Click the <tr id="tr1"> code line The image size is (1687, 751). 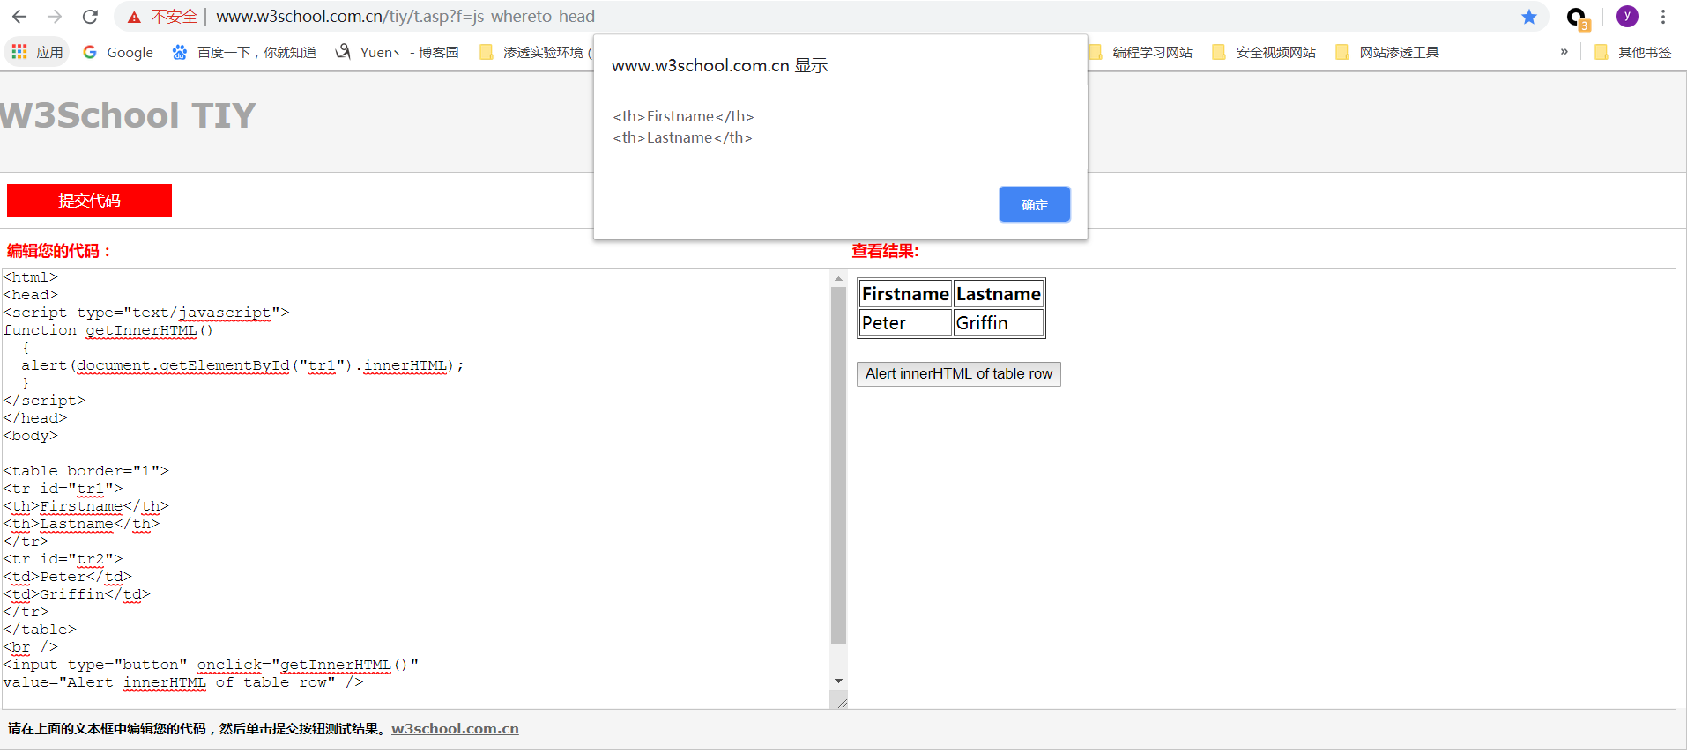tap(63, 489)
